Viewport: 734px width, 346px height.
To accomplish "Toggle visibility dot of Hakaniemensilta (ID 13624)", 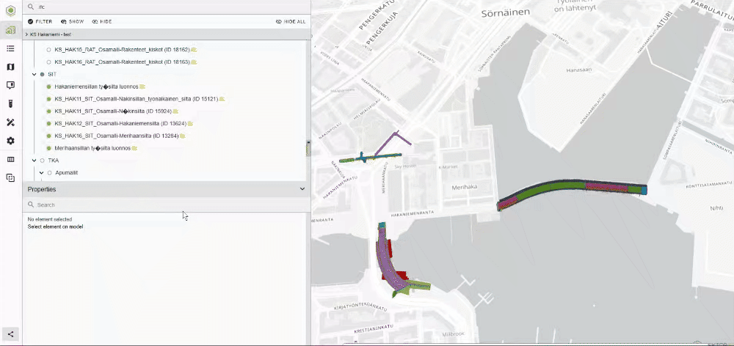I will coord(48,123).
